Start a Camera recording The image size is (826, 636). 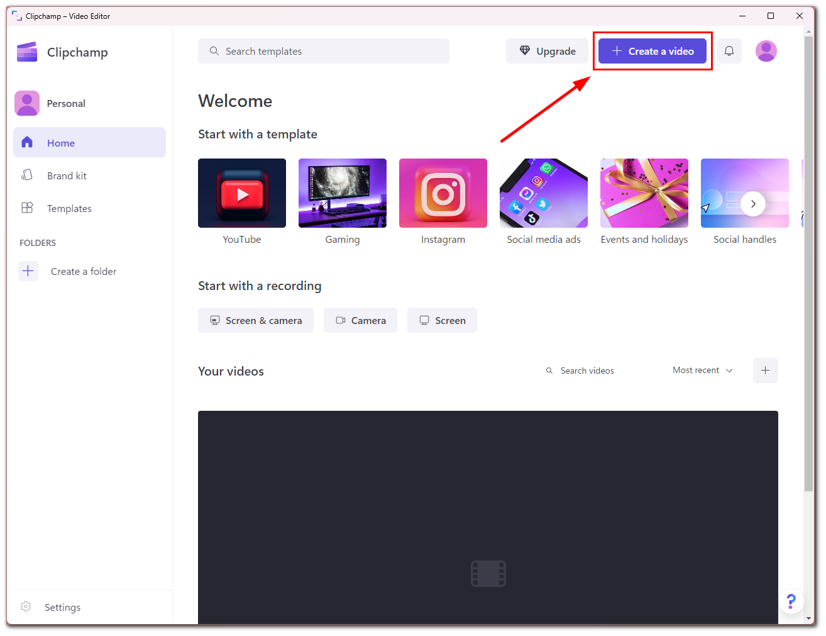[x=361, y=320]
